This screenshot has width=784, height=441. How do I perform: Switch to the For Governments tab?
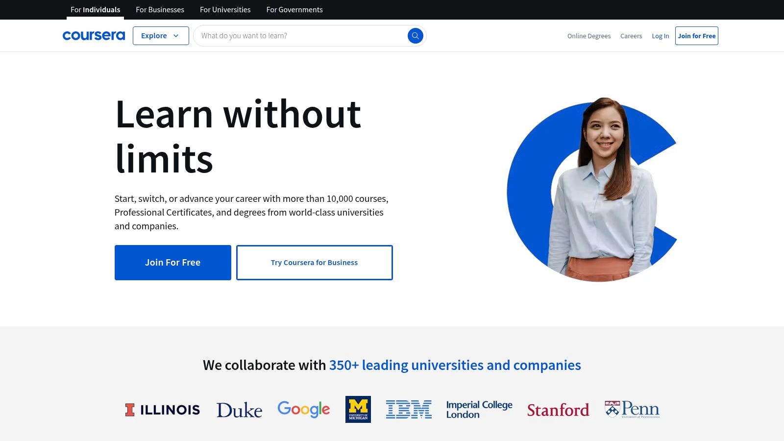[294, 9]
